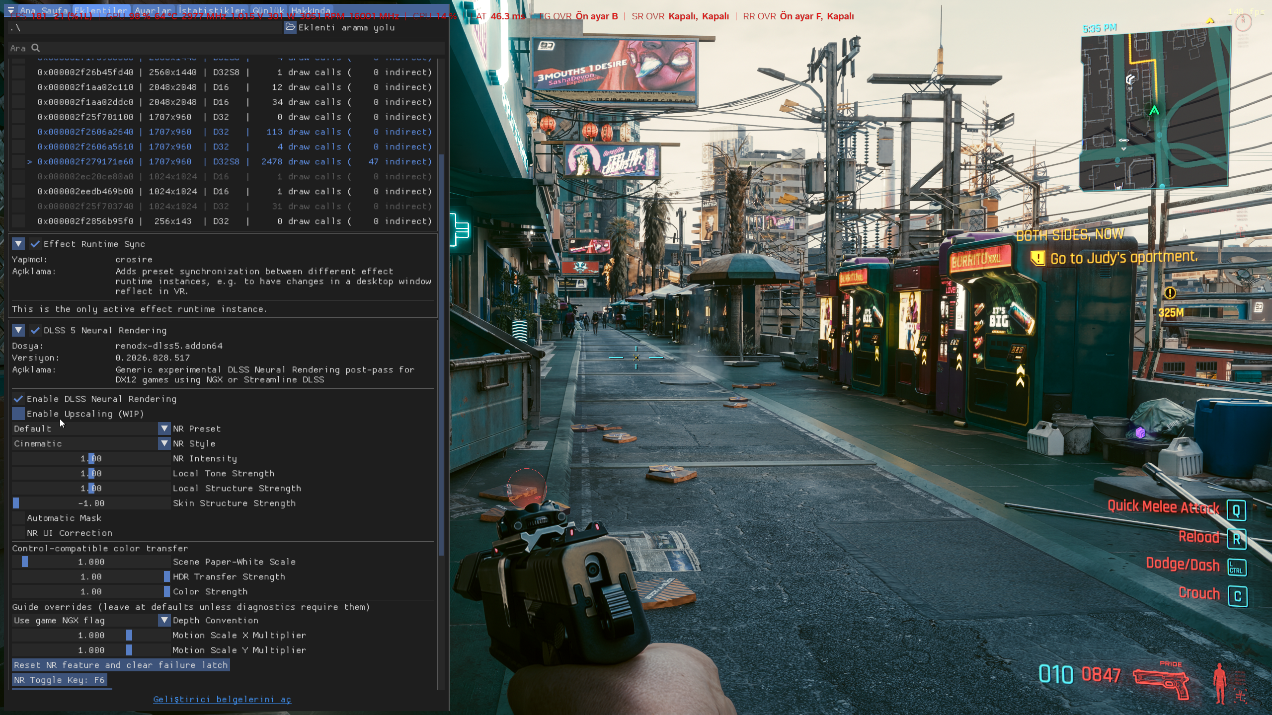This screenshot has height=715, width=1272.
Task: Click the green player arrow on the minimap
Action: (1154, 111)
